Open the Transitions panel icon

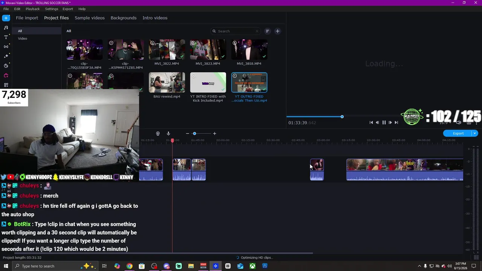6,47
